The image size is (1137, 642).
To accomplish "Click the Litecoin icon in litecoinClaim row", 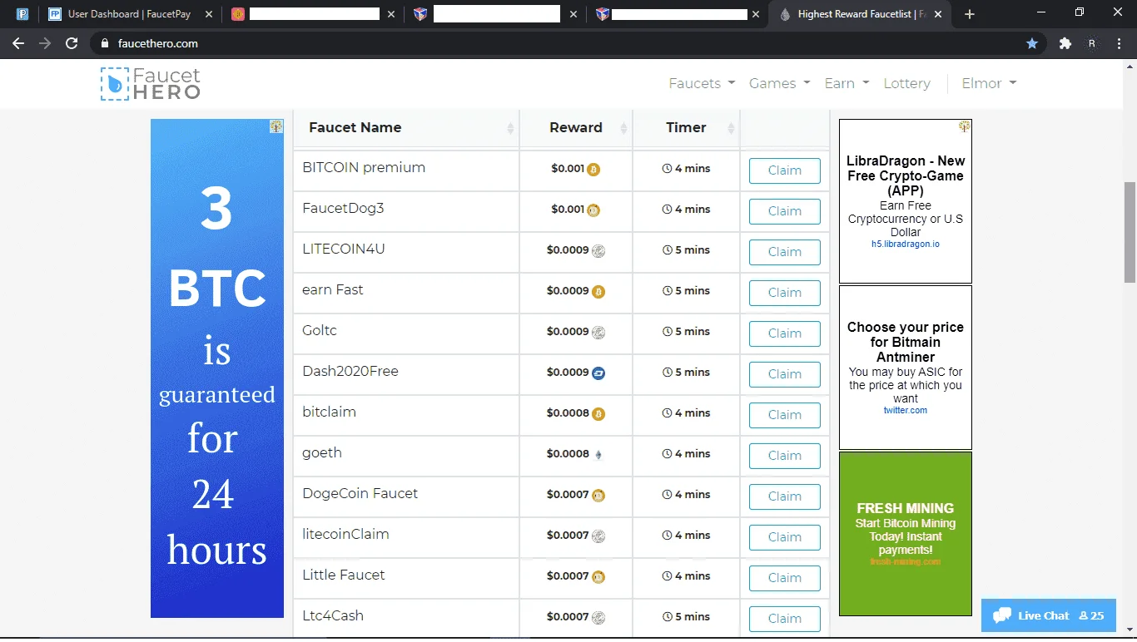I will click(x=598, y=536).
